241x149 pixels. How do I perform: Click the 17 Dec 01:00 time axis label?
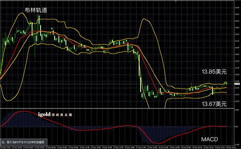pyautogui.click(x=28, y=147)
